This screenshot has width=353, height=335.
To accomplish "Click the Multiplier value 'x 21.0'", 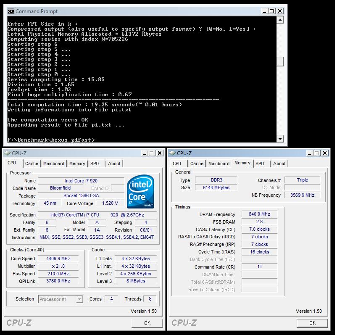I will [58, 266].
